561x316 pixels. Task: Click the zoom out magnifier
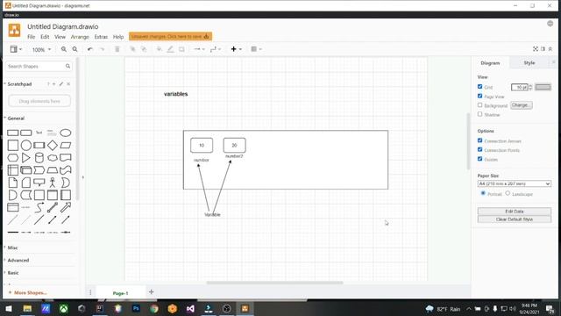[x=75, y=49]
